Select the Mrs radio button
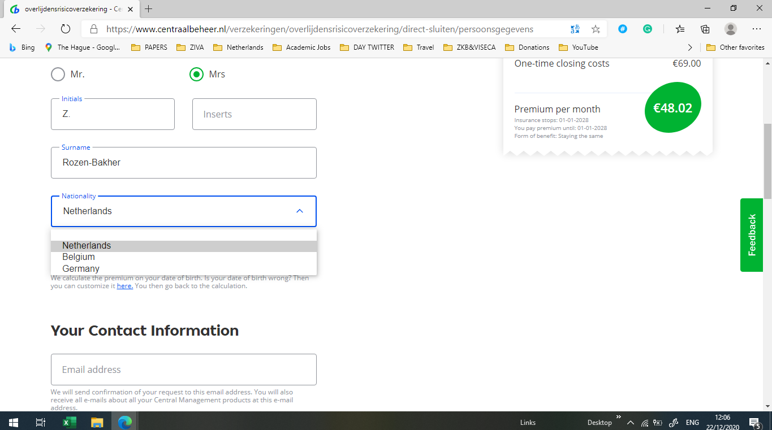Image resolution: width=772 pixels, height=430 pixels. pos(196,74)
